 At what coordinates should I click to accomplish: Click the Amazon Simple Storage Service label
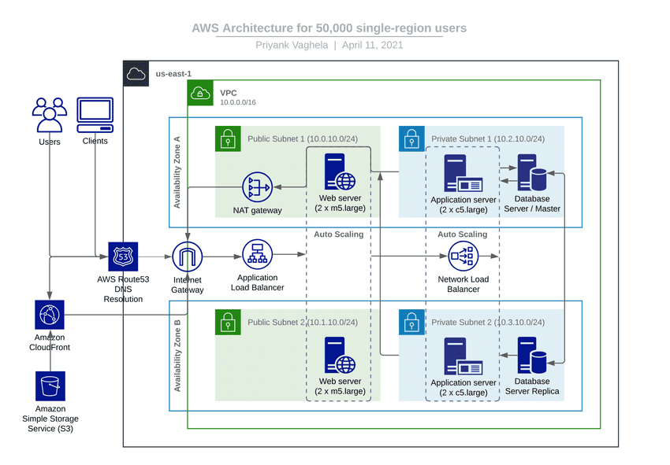click(50, 419)
